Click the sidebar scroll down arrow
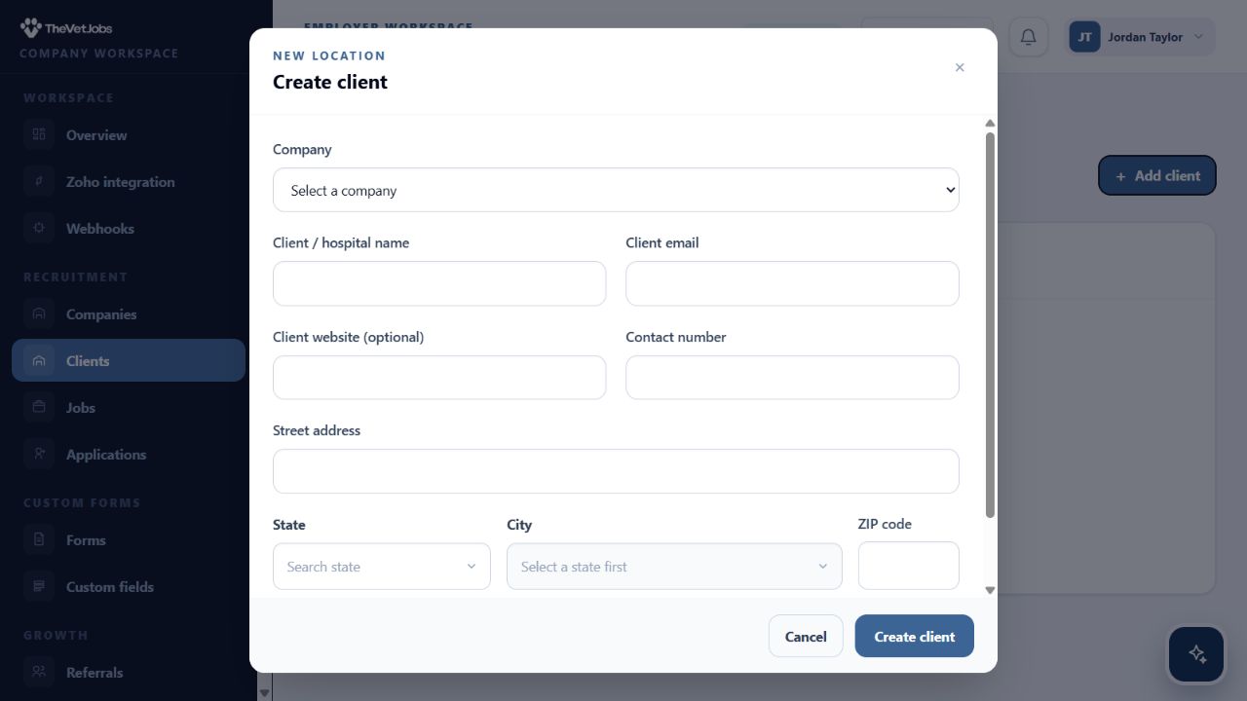This screenshot has height=701, width=1247. click(x=264, y=693)
